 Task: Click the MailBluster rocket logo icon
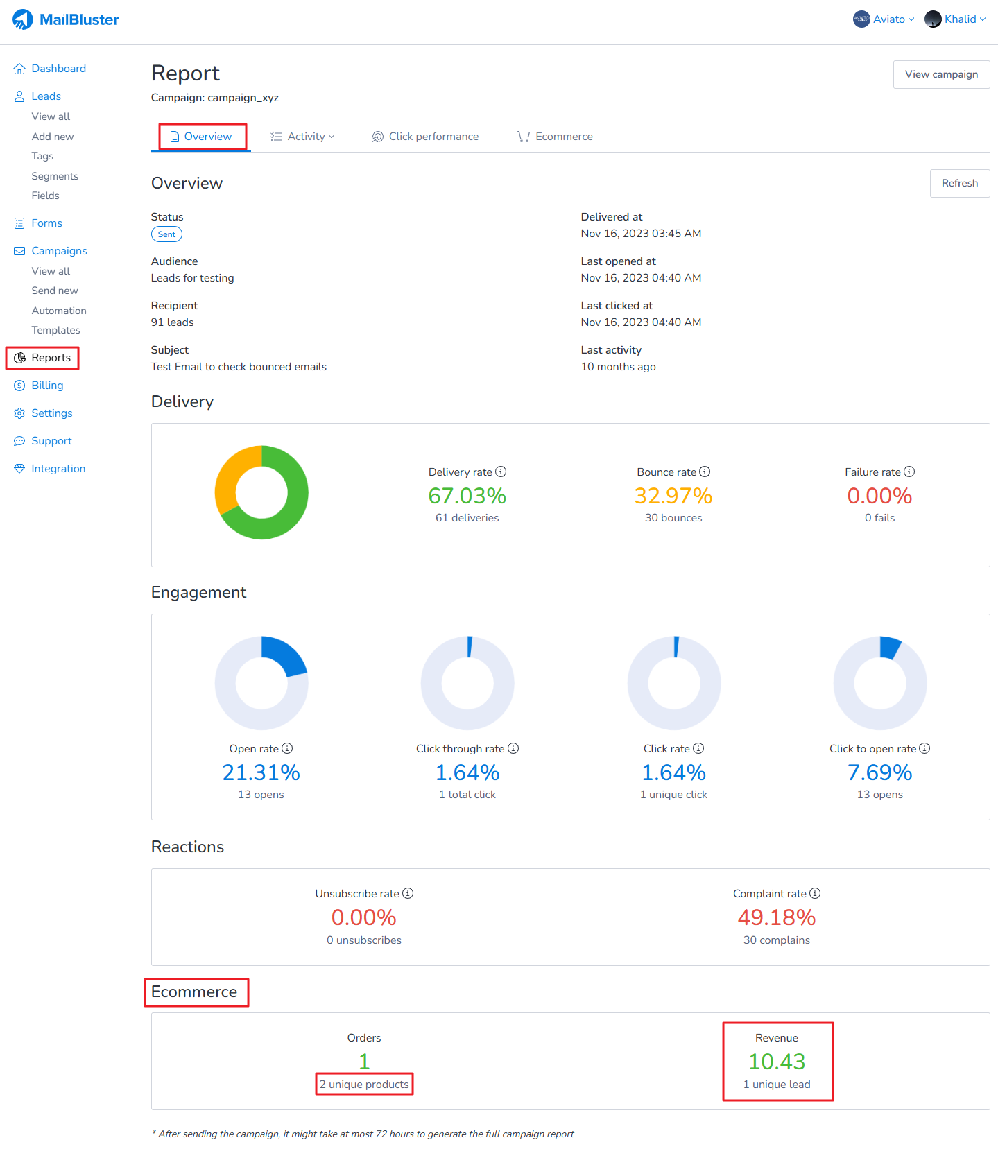coord(22,19)
